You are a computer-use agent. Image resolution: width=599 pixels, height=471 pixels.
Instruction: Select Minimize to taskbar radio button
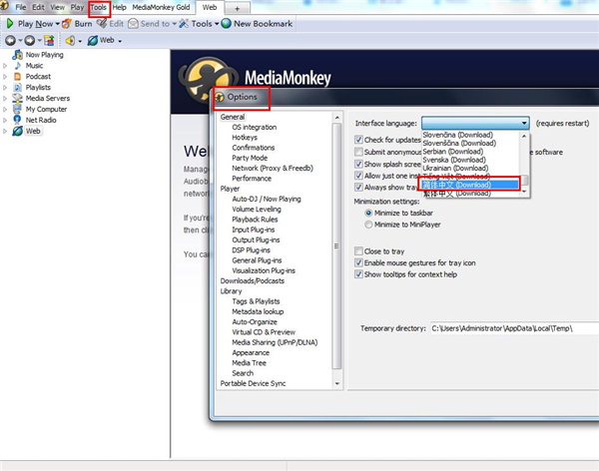pyautogui.click(x=368, y=213)
